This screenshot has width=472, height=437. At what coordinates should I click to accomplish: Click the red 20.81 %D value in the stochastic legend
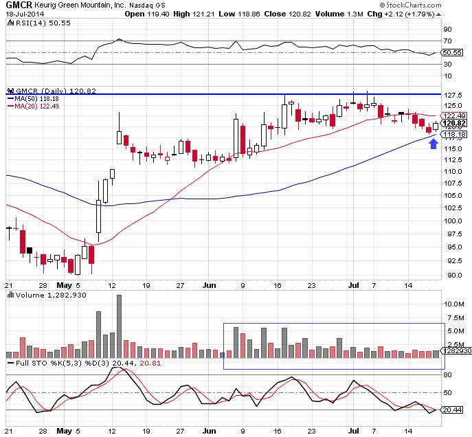coord(150,363)
